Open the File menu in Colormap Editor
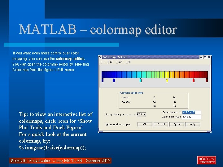This screenshot has width=223, height=167. [103, 62]
